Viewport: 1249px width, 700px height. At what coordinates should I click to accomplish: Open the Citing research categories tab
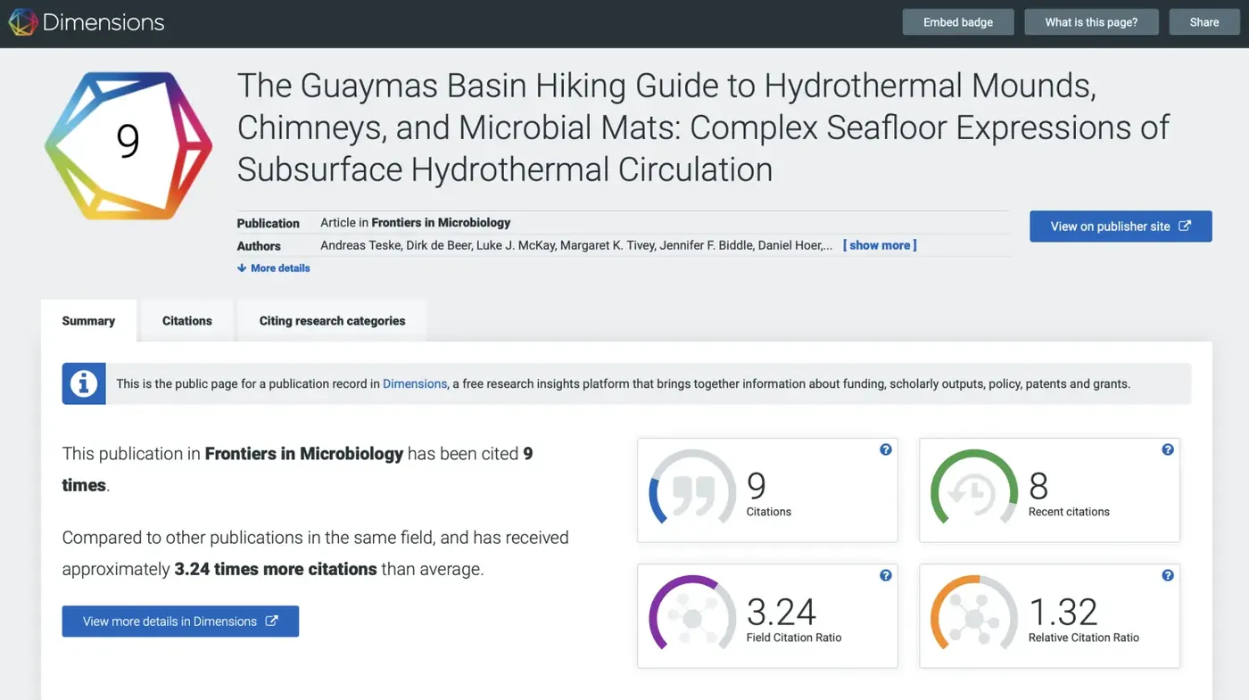332,321
